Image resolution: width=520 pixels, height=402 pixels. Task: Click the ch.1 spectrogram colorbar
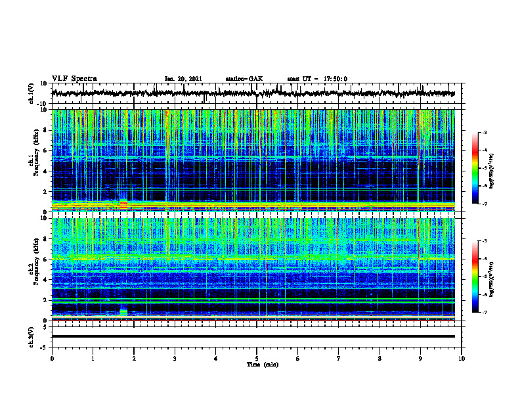[x=475, y=168]
